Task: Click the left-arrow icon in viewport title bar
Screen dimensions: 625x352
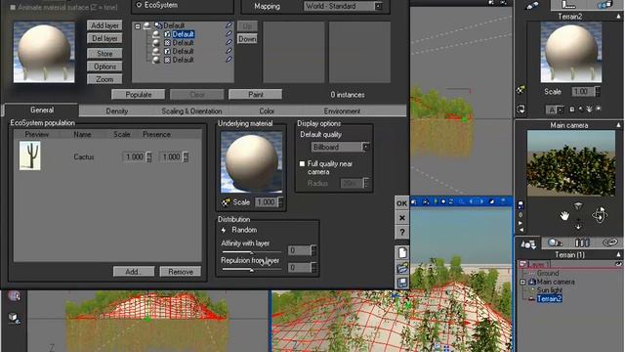Action: (471, 201)
